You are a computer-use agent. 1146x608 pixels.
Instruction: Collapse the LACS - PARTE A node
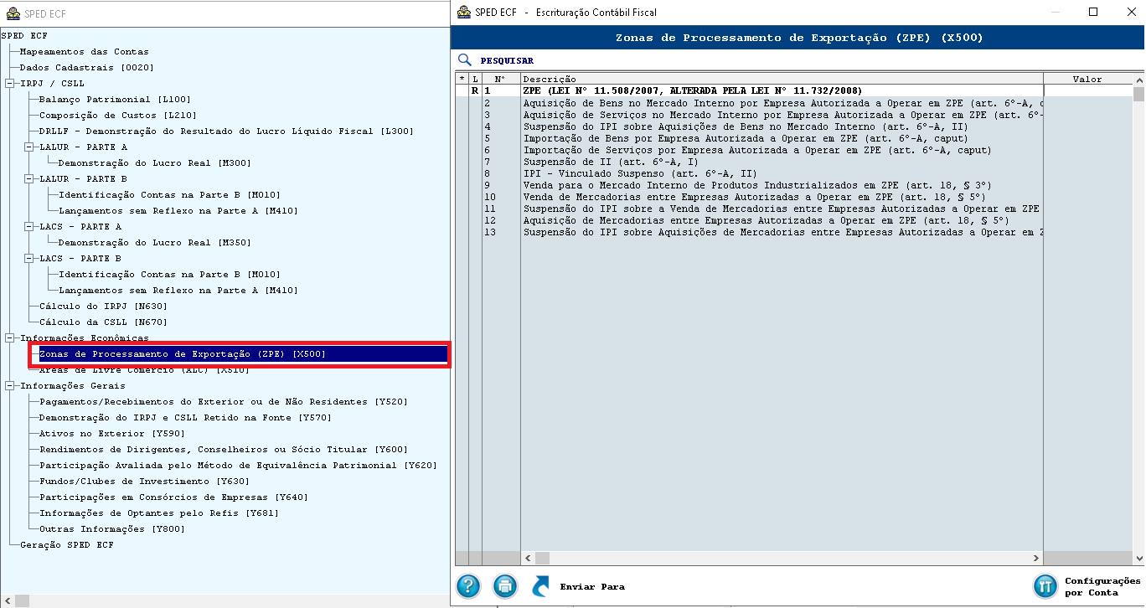coord(29,226)
